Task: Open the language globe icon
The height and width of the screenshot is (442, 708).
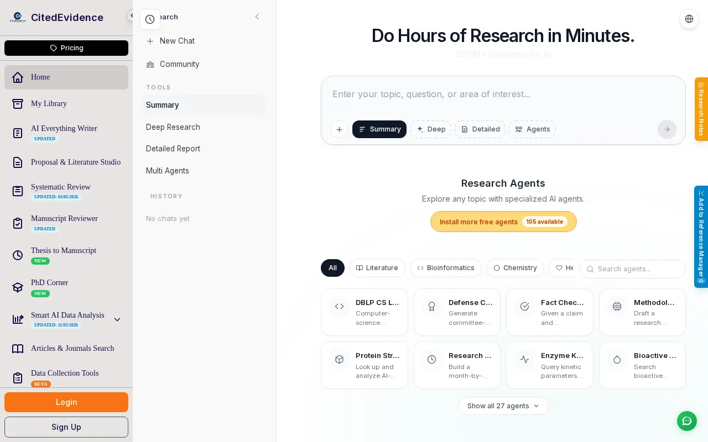Action: [689, 19]
